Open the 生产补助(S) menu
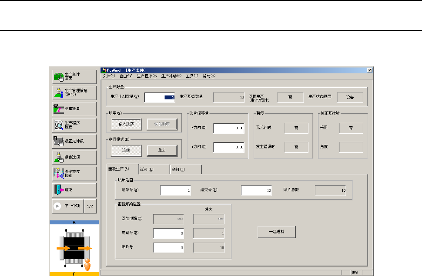Viewport: 422px width, 276px height. 171,76
